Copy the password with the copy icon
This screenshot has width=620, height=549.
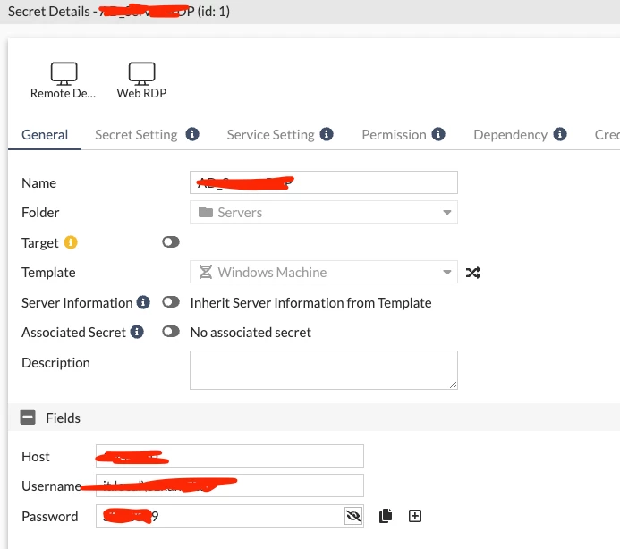pos(386,516)
